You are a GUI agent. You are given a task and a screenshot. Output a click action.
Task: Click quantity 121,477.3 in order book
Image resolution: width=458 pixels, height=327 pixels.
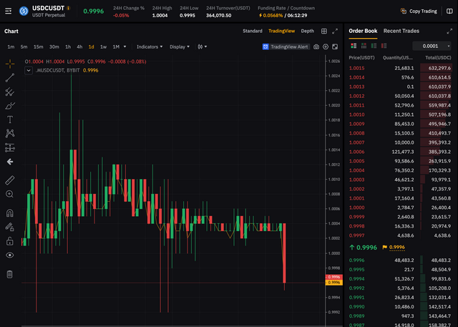pyautogui.click(x=402, y=152)
